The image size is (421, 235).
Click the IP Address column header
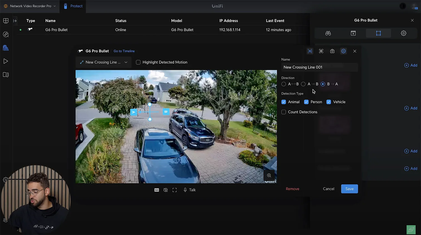[x=229, y=21]
